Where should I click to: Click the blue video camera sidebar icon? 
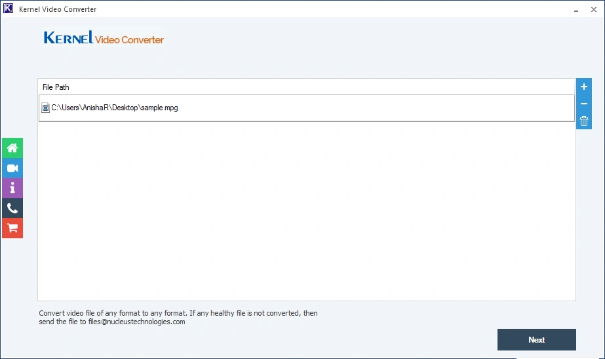(x=12, y=168)
